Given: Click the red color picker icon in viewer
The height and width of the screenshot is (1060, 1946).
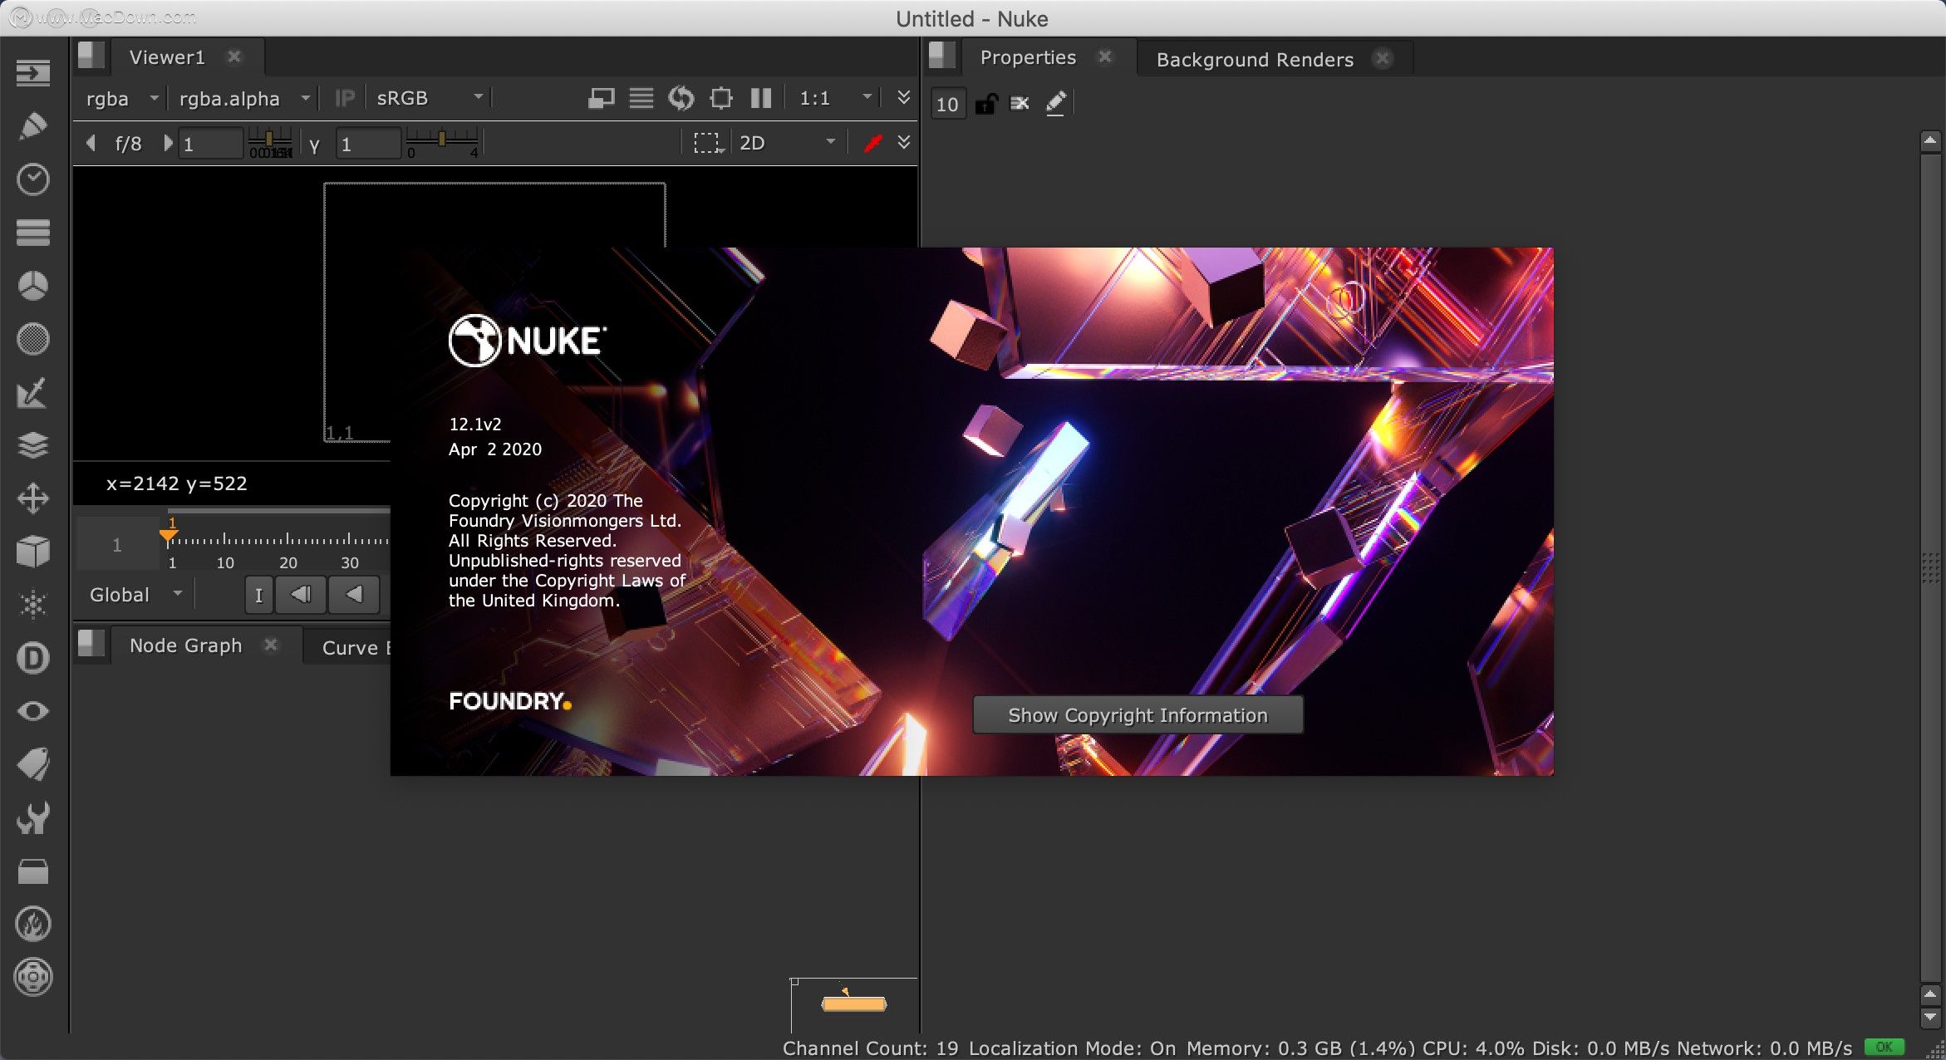Looking at the screenshot, I should click(x=872, y=144).
